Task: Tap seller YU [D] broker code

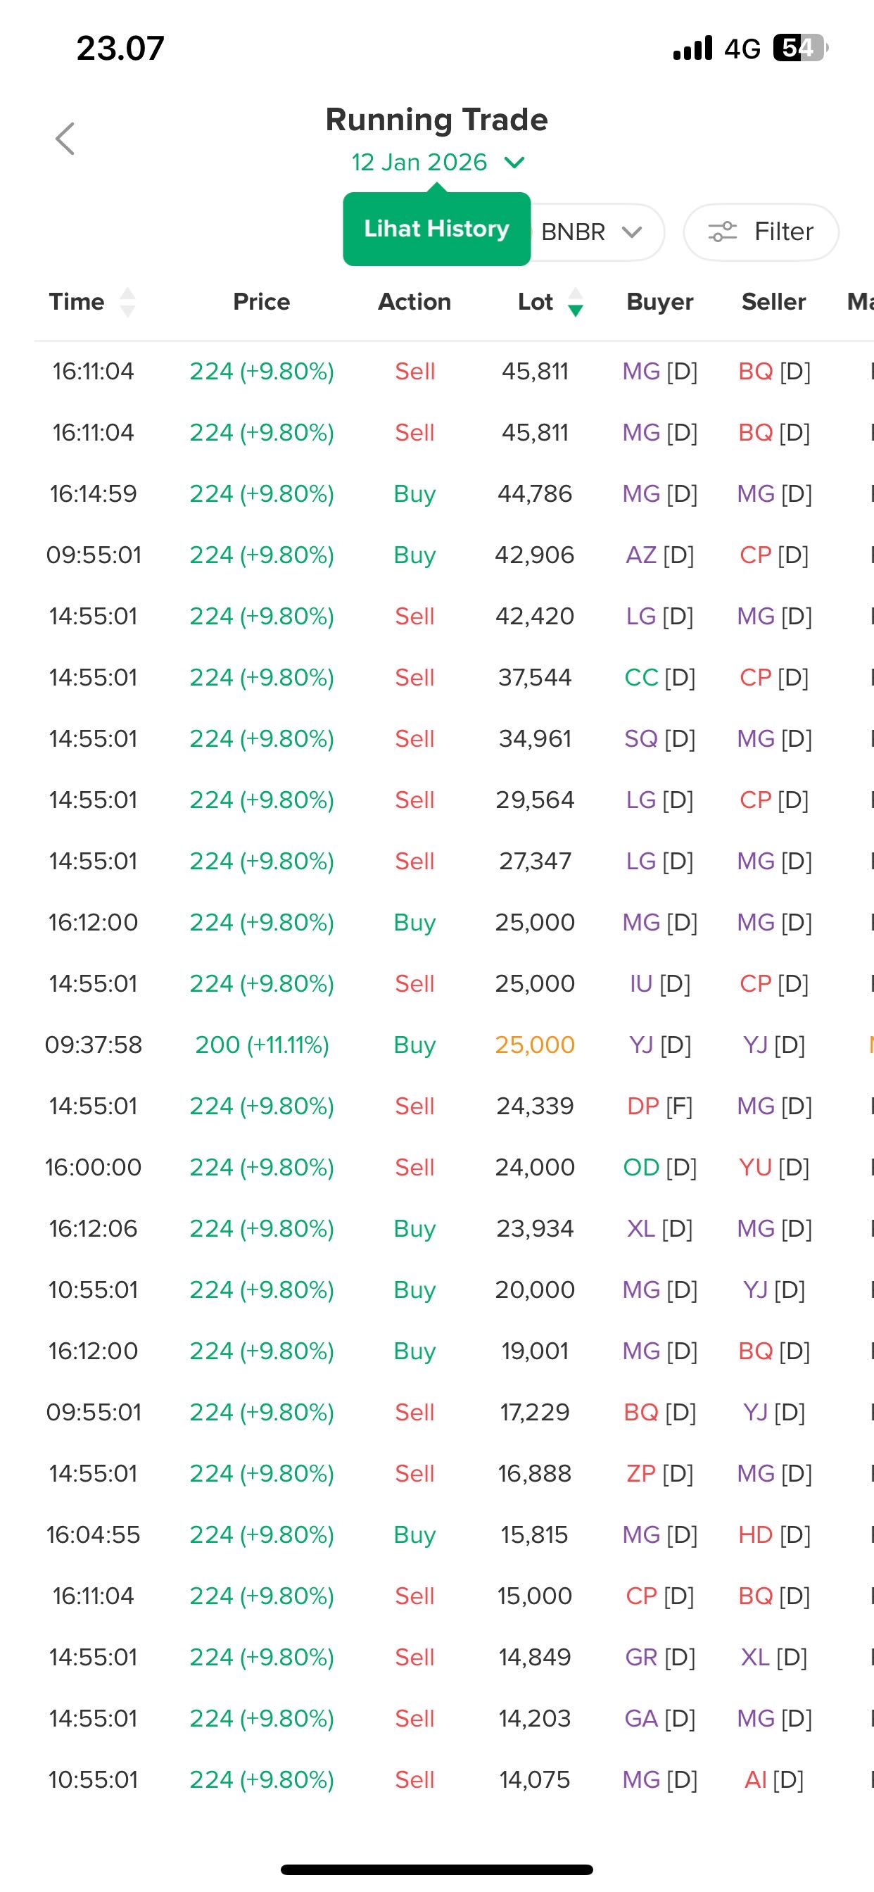Action: click(773, 1167)
